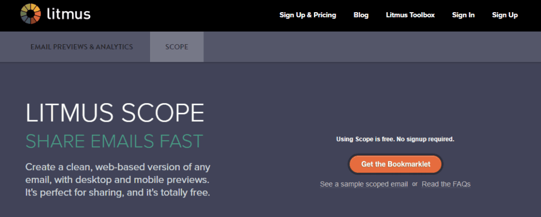Click the litmus wordmark in the header
Image resolution: width=541 pixels, height=217 pixels.
(x=68, y=14)
